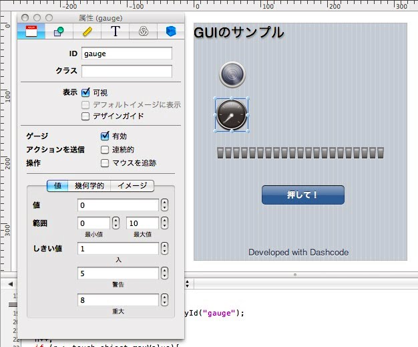The width and height of the screenshot is (418, 347).
Task: Switch to the 幾何学的 tab
Action: [x=89, y=186]
